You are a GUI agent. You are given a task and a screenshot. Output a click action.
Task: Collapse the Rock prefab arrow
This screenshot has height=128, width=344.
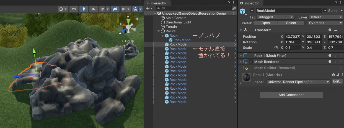tap(163, 36)
